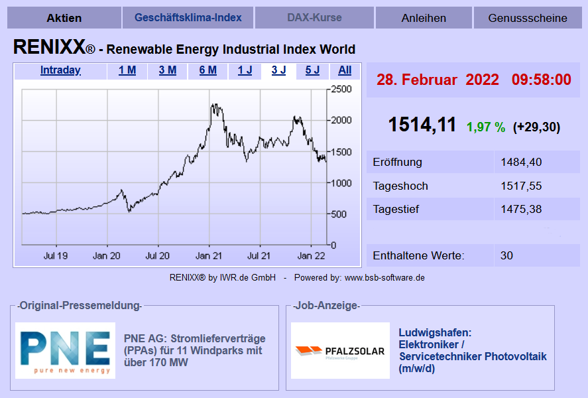Show the 6 M chart period
The width and height of the screenshot is (588, 398).
[207, 70]
